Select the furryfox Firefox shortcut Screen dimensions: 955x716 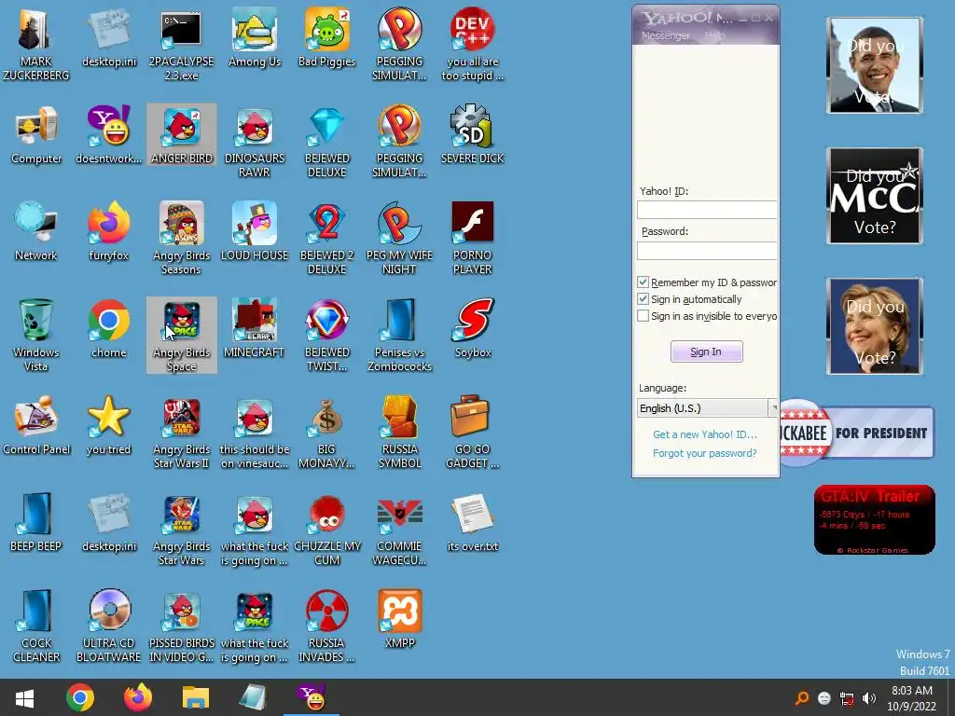point(109,232)
